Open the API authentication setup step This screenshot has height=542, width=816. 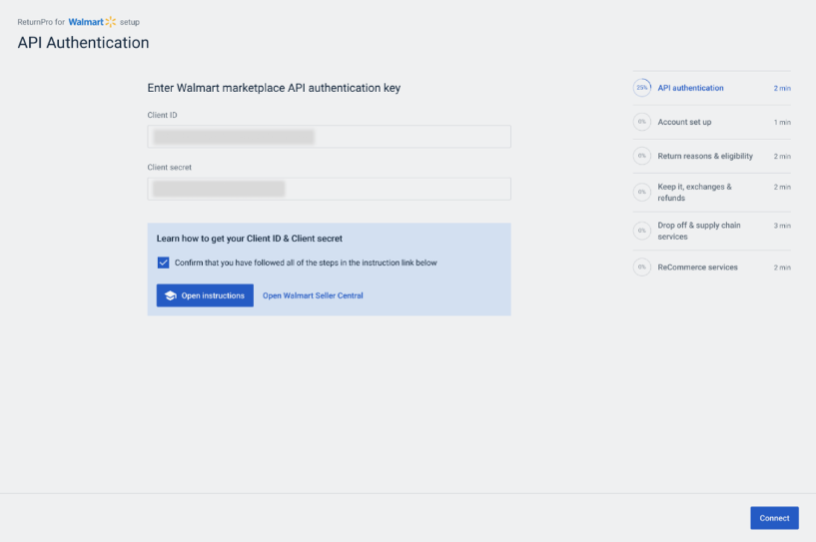[690, 88]
